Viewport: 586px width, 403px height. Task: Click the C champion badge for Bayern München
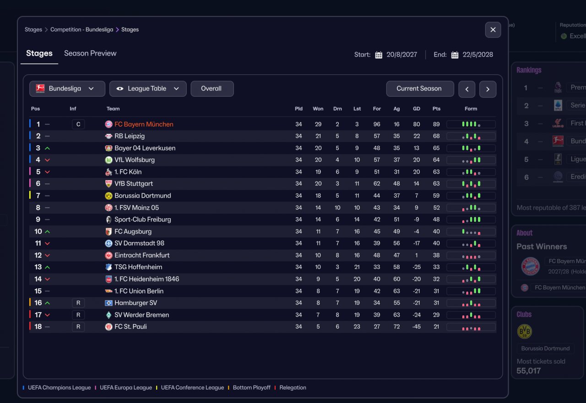[78, 124]
